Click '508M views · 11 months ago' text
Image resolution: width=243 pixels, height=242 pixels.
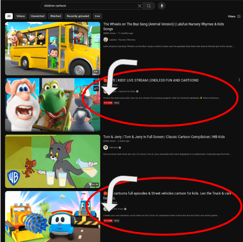pyautogui.click(x=118, y=33)
